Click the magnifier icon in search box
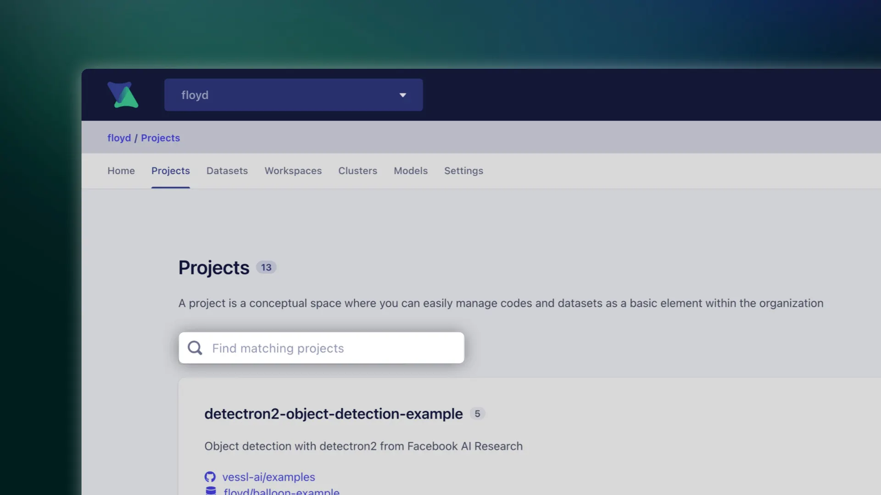881x495 pixels. tap(195, 348)
